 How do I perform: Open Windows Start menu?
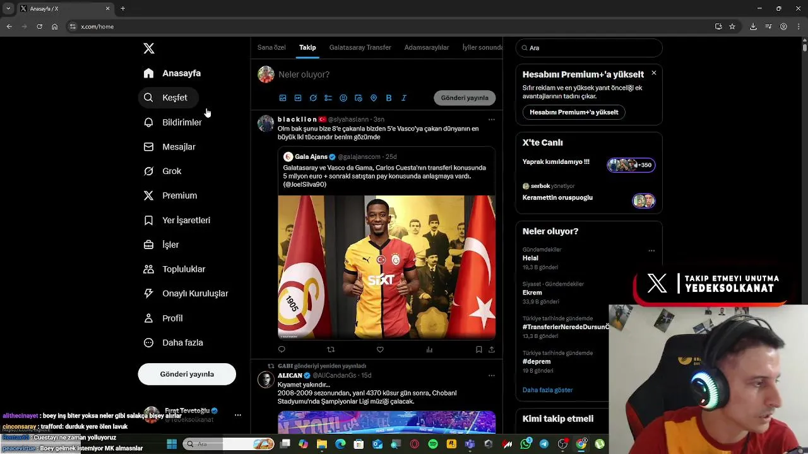tap(172, 444)
